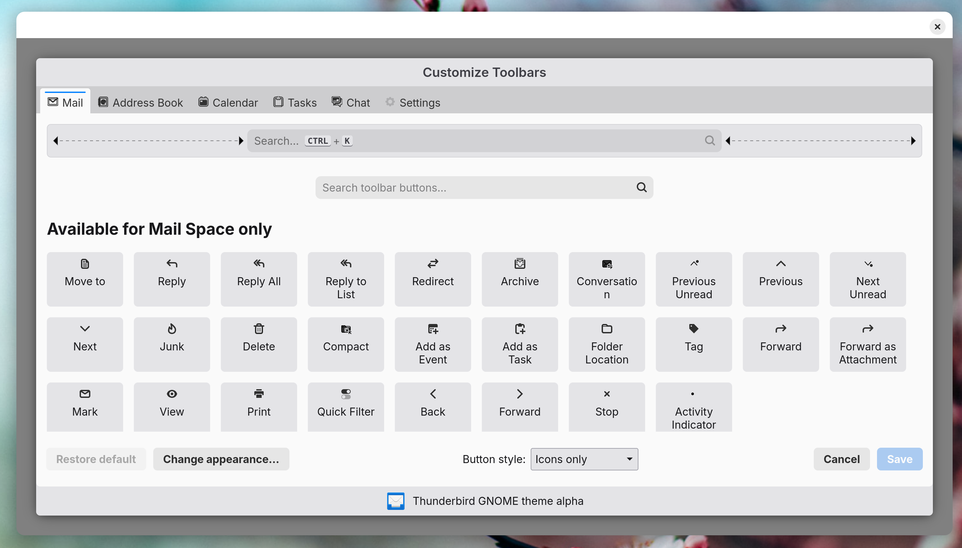Viewport: 962px width, 548px height.
Task: Click the Forward as Attachment tile
Action: point(868,344)
